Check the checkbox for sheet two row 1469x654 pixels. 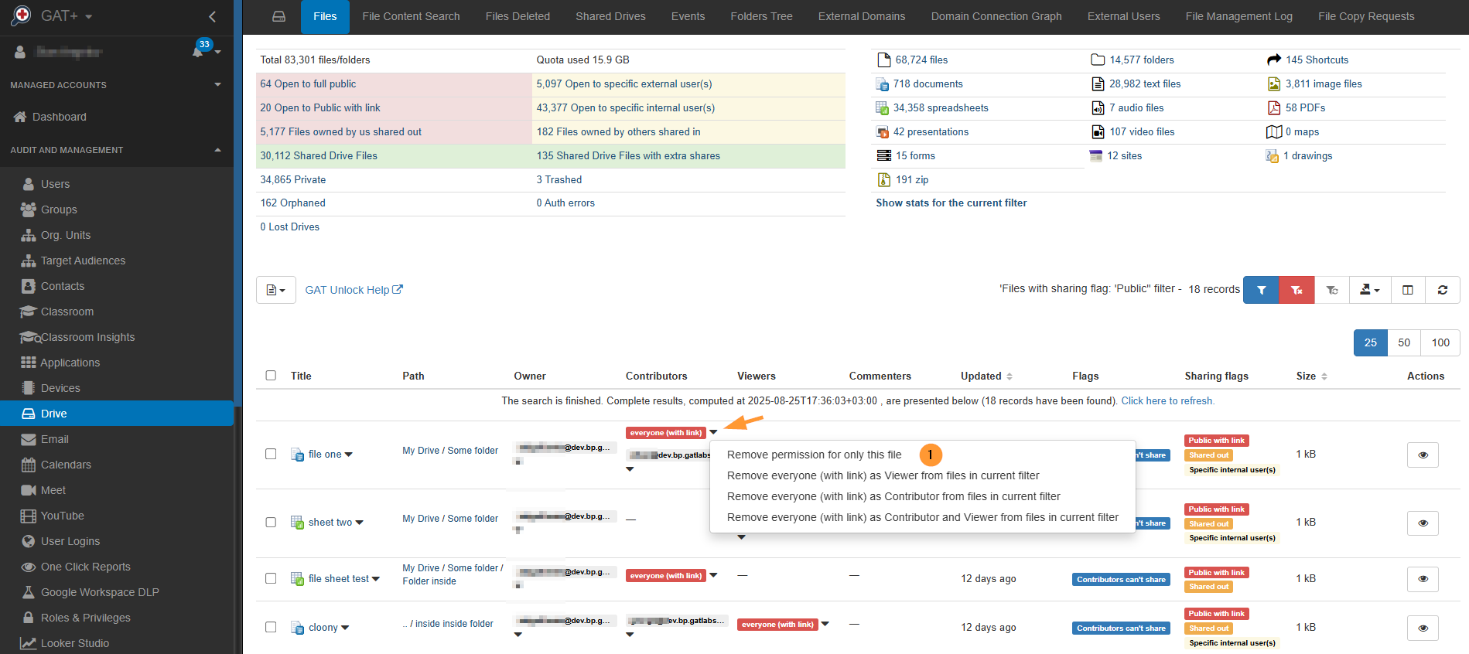click(271, 522)
